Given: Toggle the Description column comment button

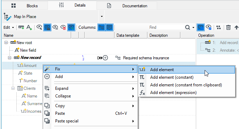Looking at the screenshot, I should 109,27.
